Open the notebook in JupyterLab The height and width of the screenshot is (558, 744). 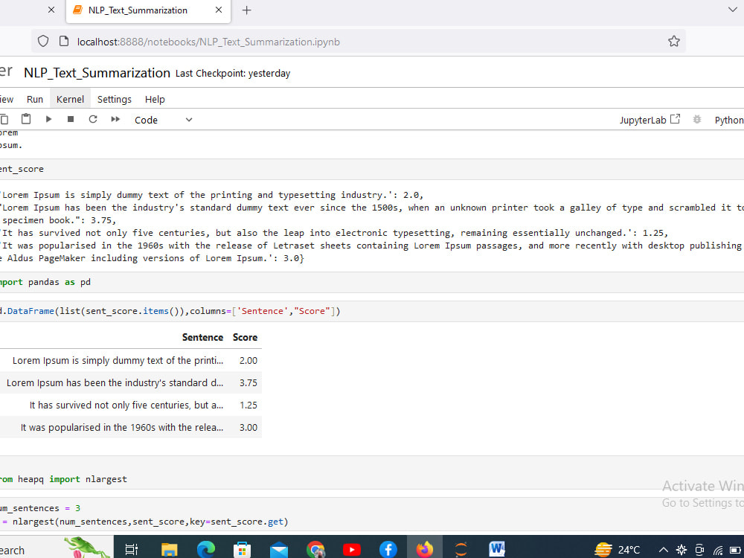pos(650,120)
